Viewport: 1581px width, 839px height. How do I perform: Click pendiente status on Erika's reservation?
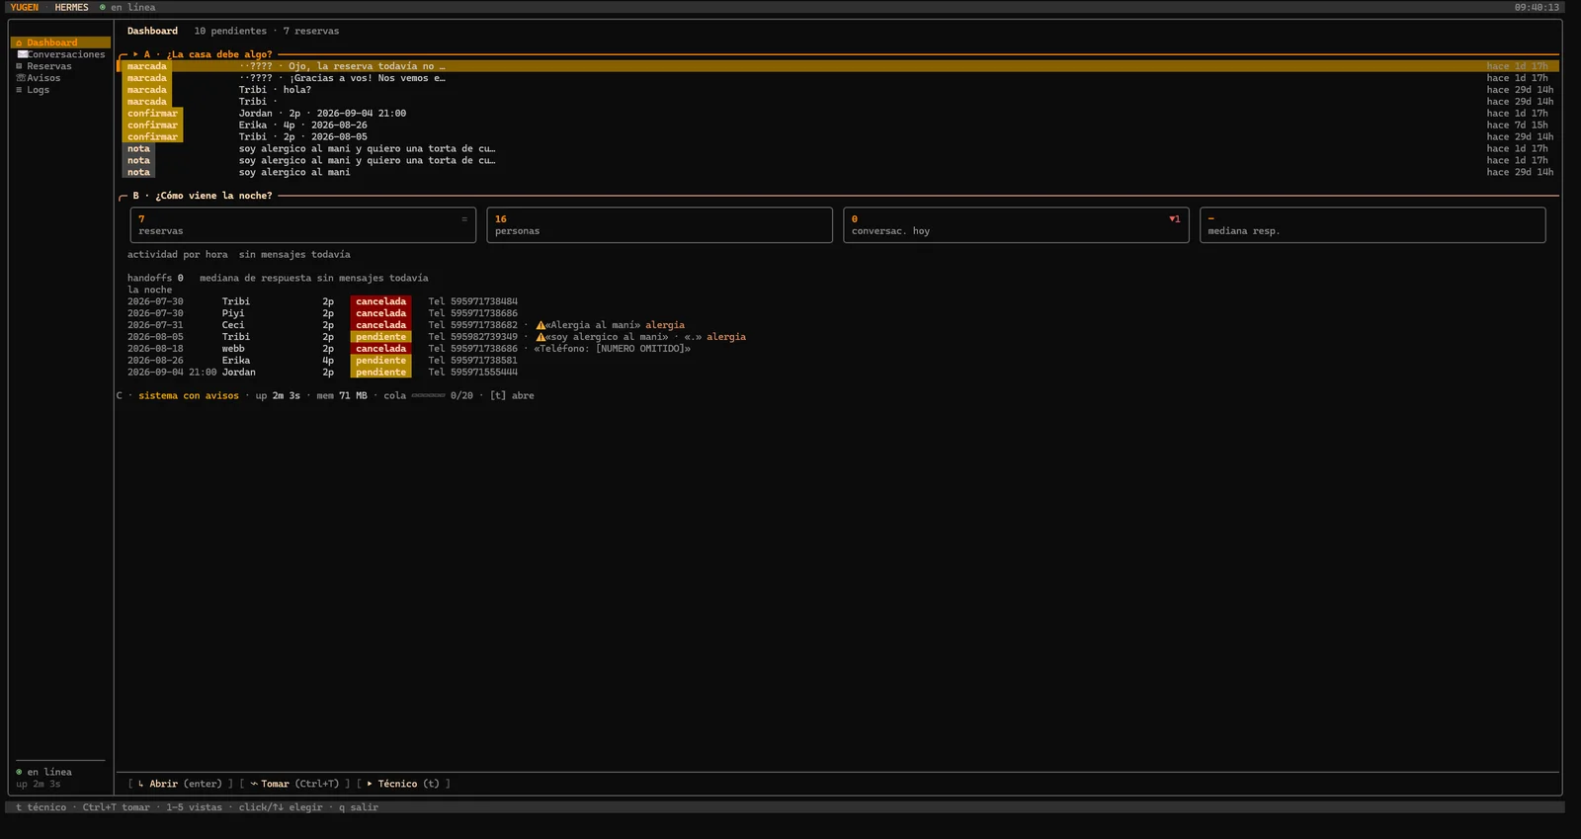[381, 361]
